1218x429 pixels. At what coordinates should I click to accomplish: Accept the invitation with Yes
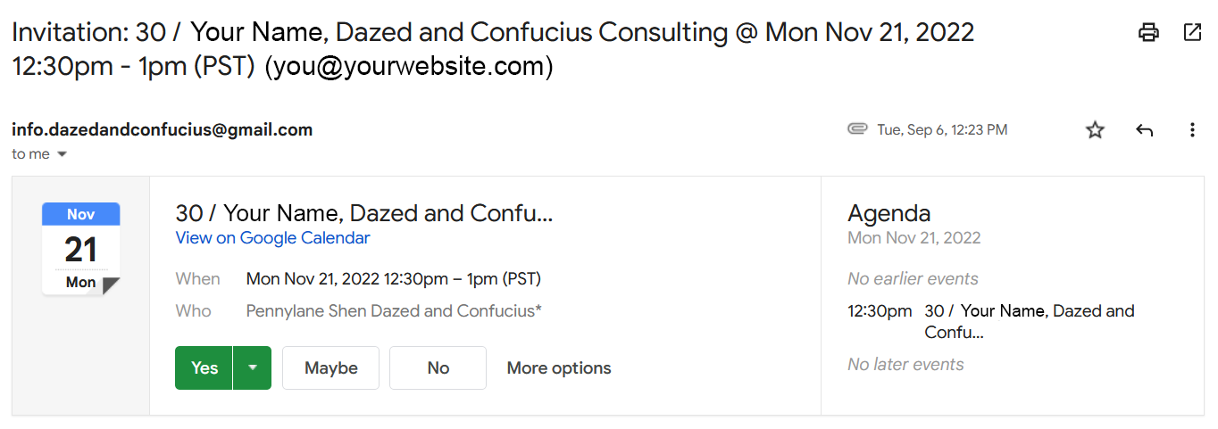[204, 367]
